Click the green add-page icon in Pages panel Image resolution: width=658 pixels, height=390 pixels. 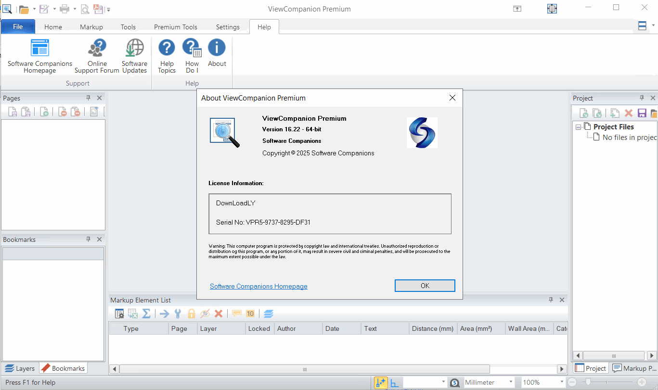click(44, 112)
